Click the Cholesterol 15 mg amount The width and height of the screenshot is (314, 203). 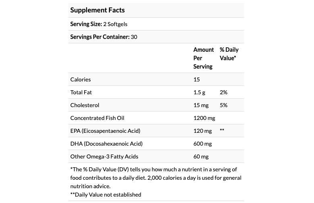tap(200, 105)
